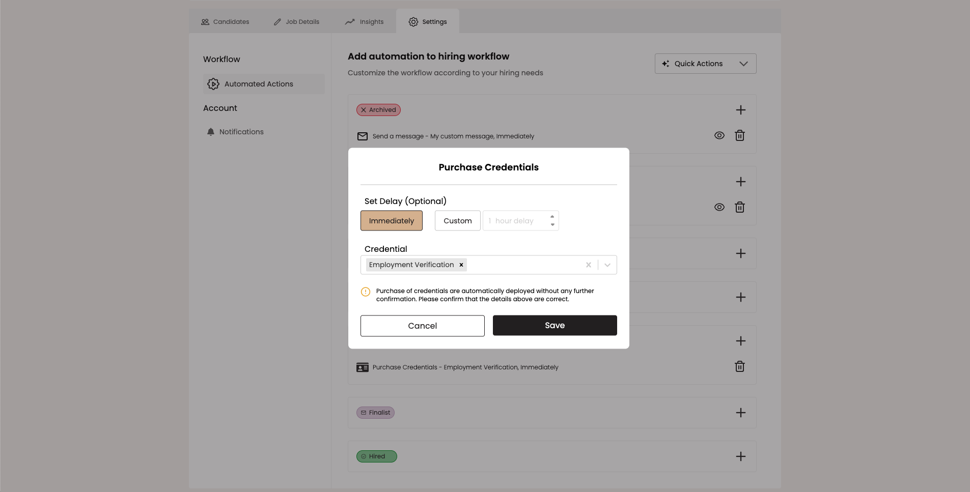Click the Cancel button
Image resolution: width=970 pixels, height=492 pixels.
click(423, 326)
